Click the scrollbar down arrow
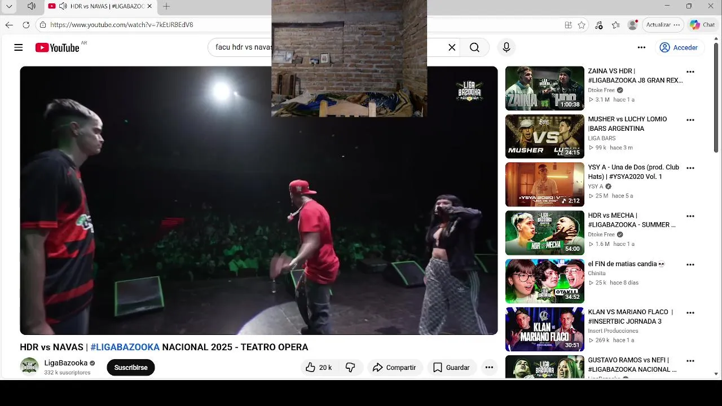 point(716,374)
